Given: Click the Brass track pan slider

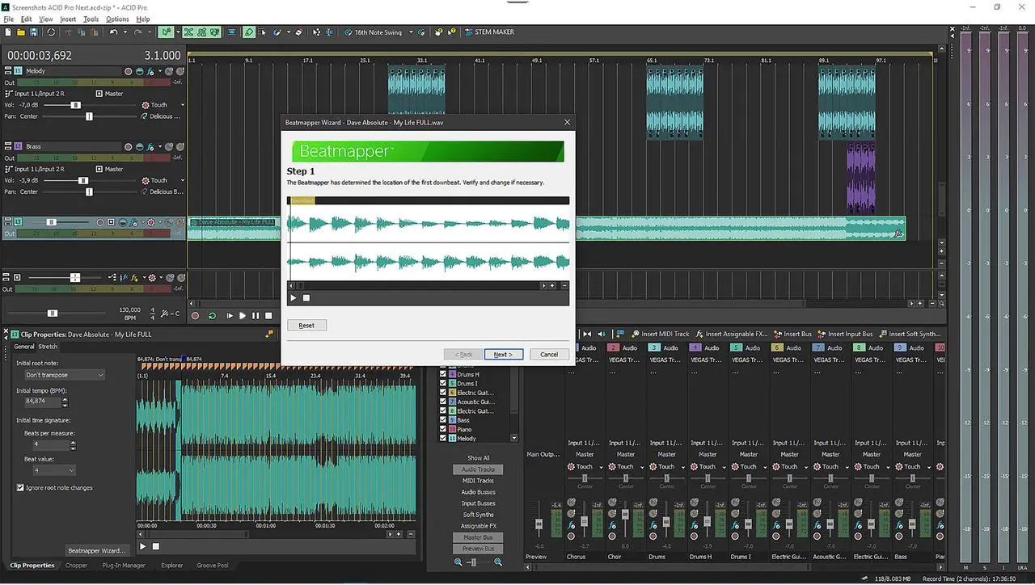Looking at the screenshot, I should point(89,191).
